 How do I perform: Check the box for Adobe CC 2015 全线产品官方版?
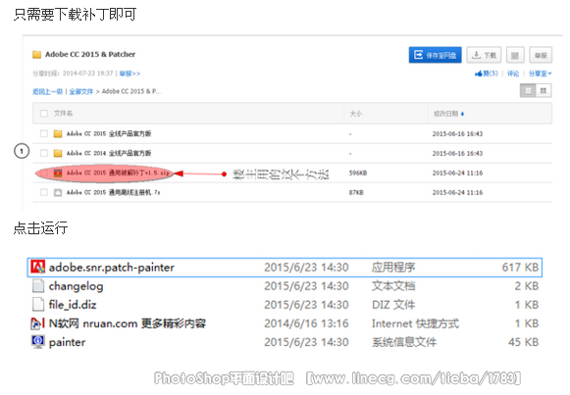tap(43, 133)
